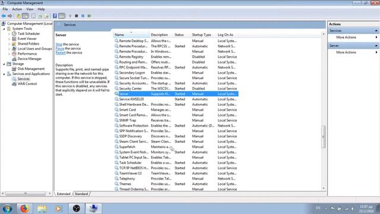Click the EN language indicator in tray
380x214 pixels.
[x=318, y=208]
